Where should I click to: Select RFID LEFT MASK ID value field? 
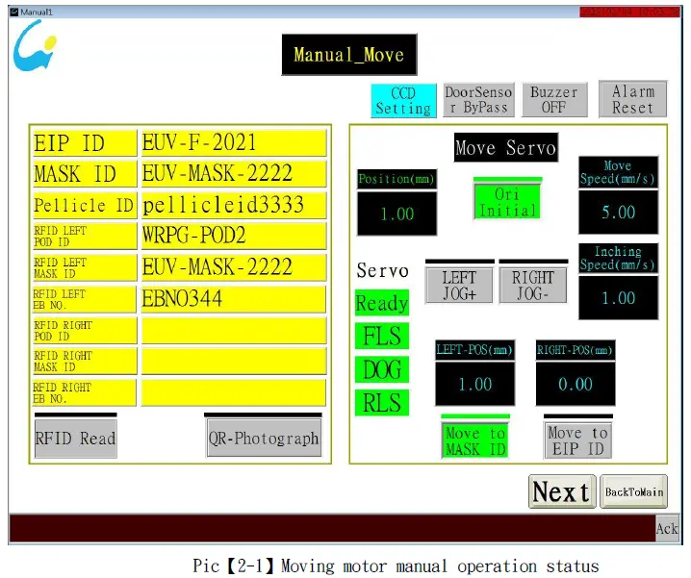[234, 267]
